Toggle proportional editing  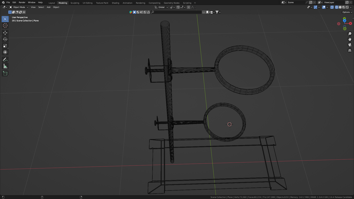(188, 7)
